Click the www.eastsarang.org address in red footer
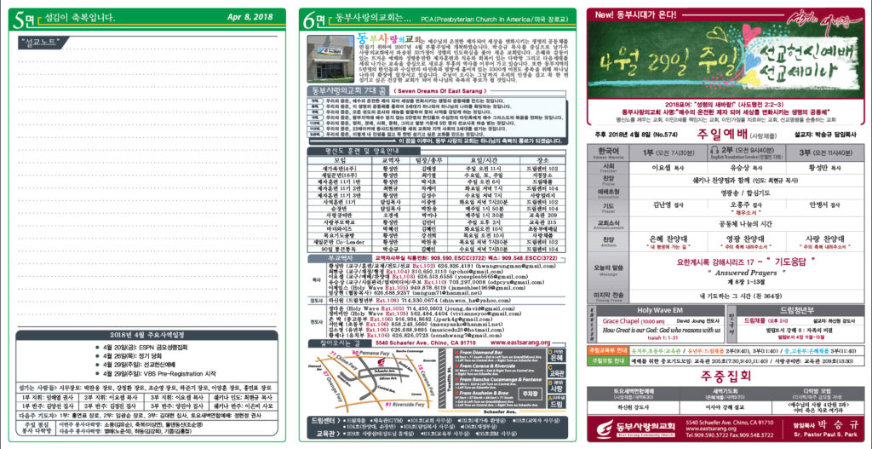The image size is (872, 449). pos(711,429)
